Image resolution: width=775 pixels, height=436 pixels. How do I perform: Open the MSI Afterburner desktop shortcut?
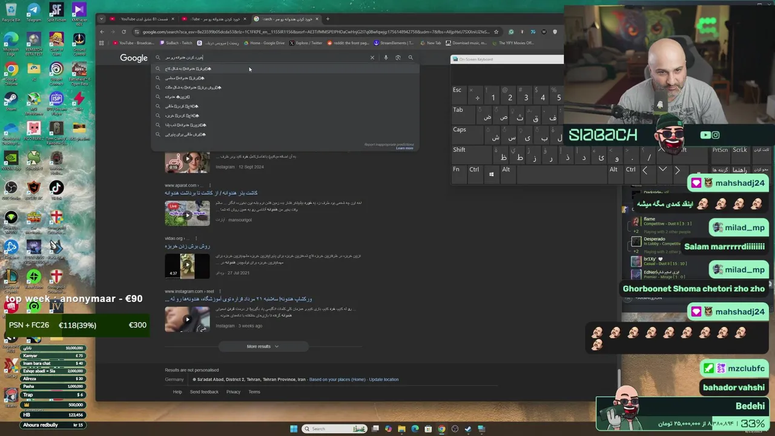coord(33,103)
